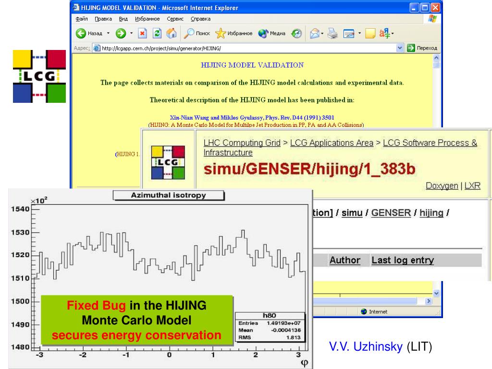
Task: Open History clock icon in toolbar
Action: tap(296, 33)
